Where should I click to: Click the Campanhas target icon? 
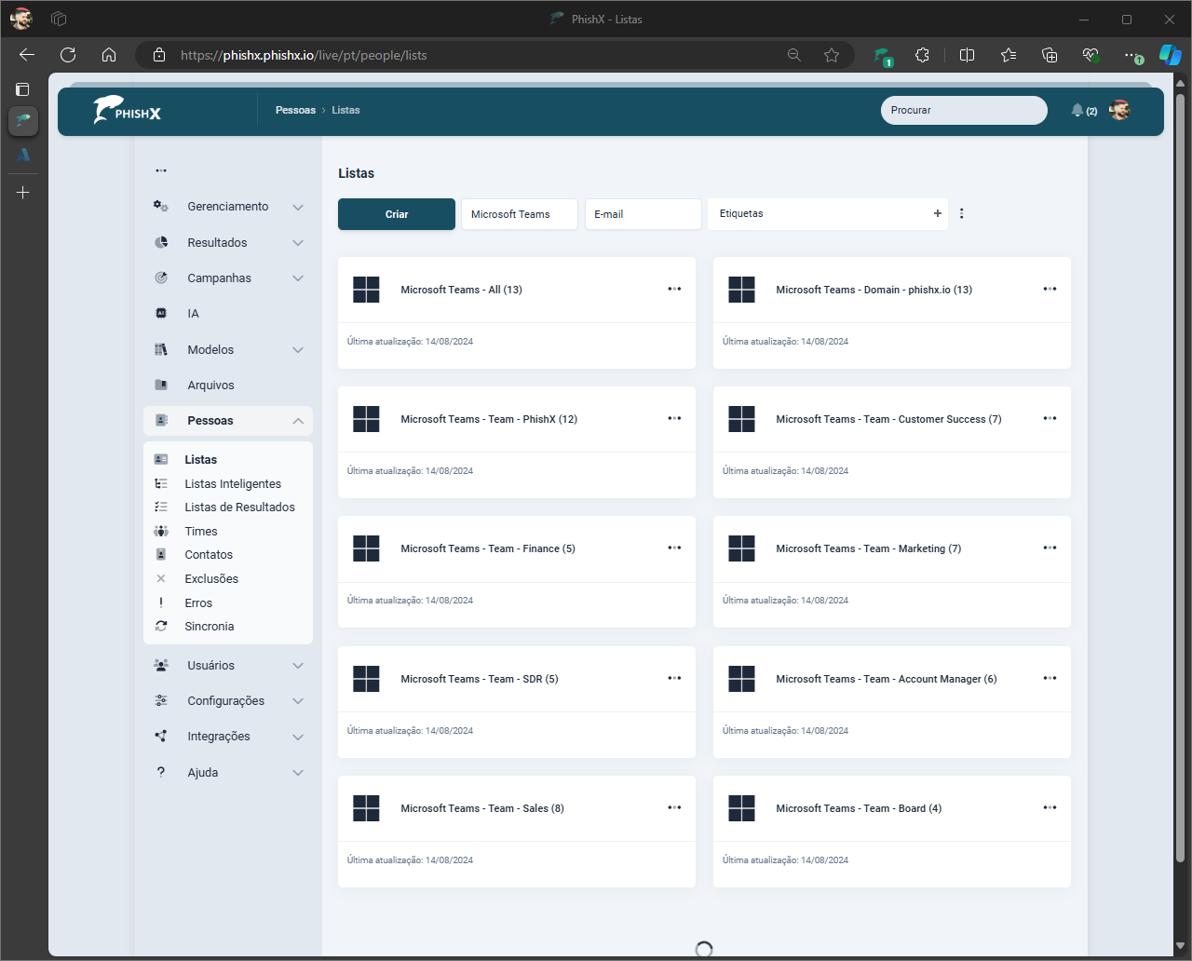(x=161, y=277)
